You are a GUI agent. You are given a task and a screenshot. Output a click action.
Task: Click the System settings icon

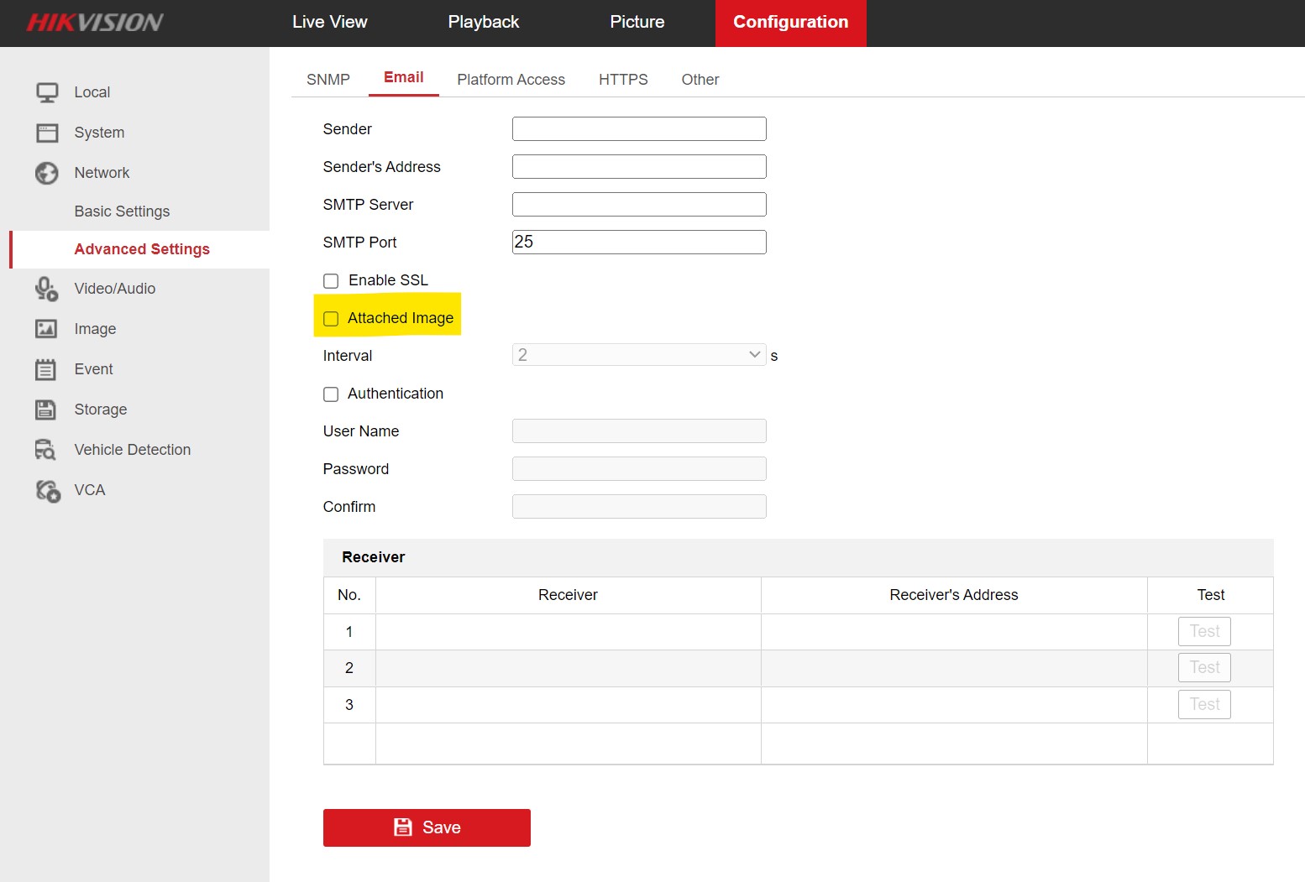click(47, 132)
